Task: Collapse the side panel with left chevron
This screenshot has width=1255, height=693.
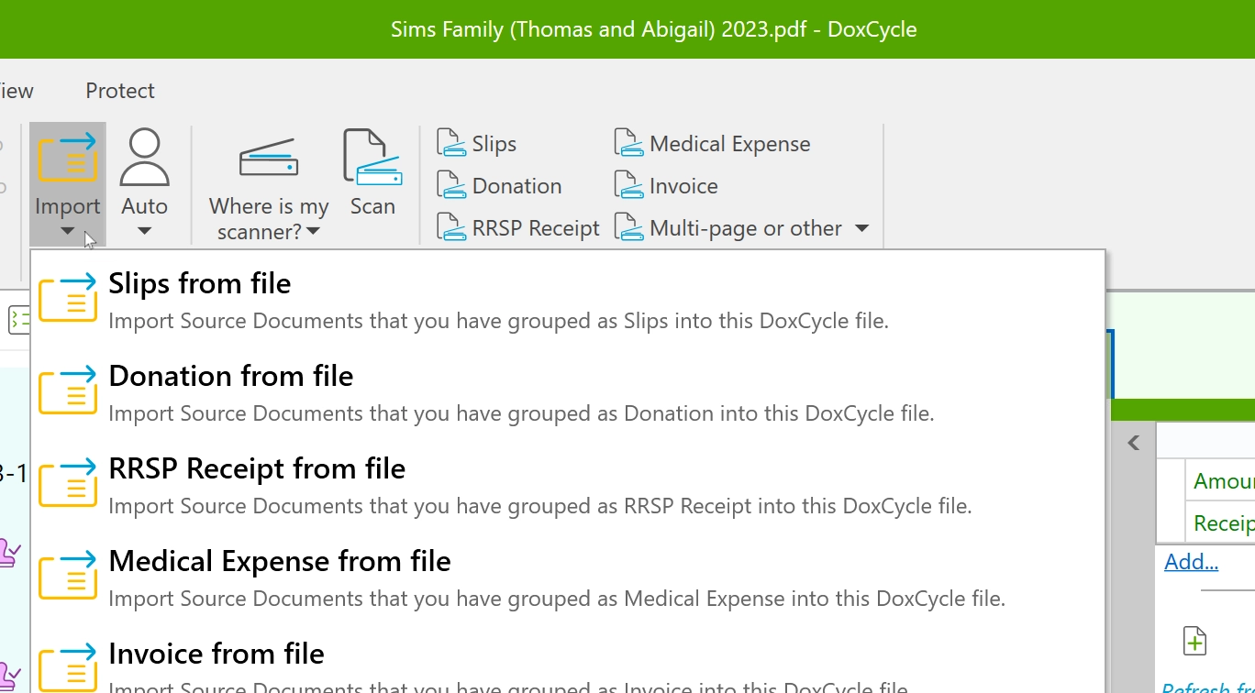Action: pos(1134,444)
